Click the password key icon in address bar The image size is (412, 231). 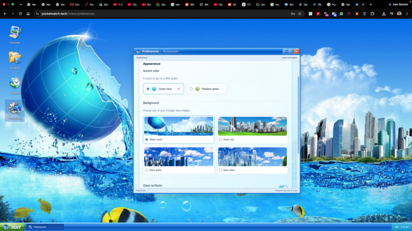pos(293,14)
